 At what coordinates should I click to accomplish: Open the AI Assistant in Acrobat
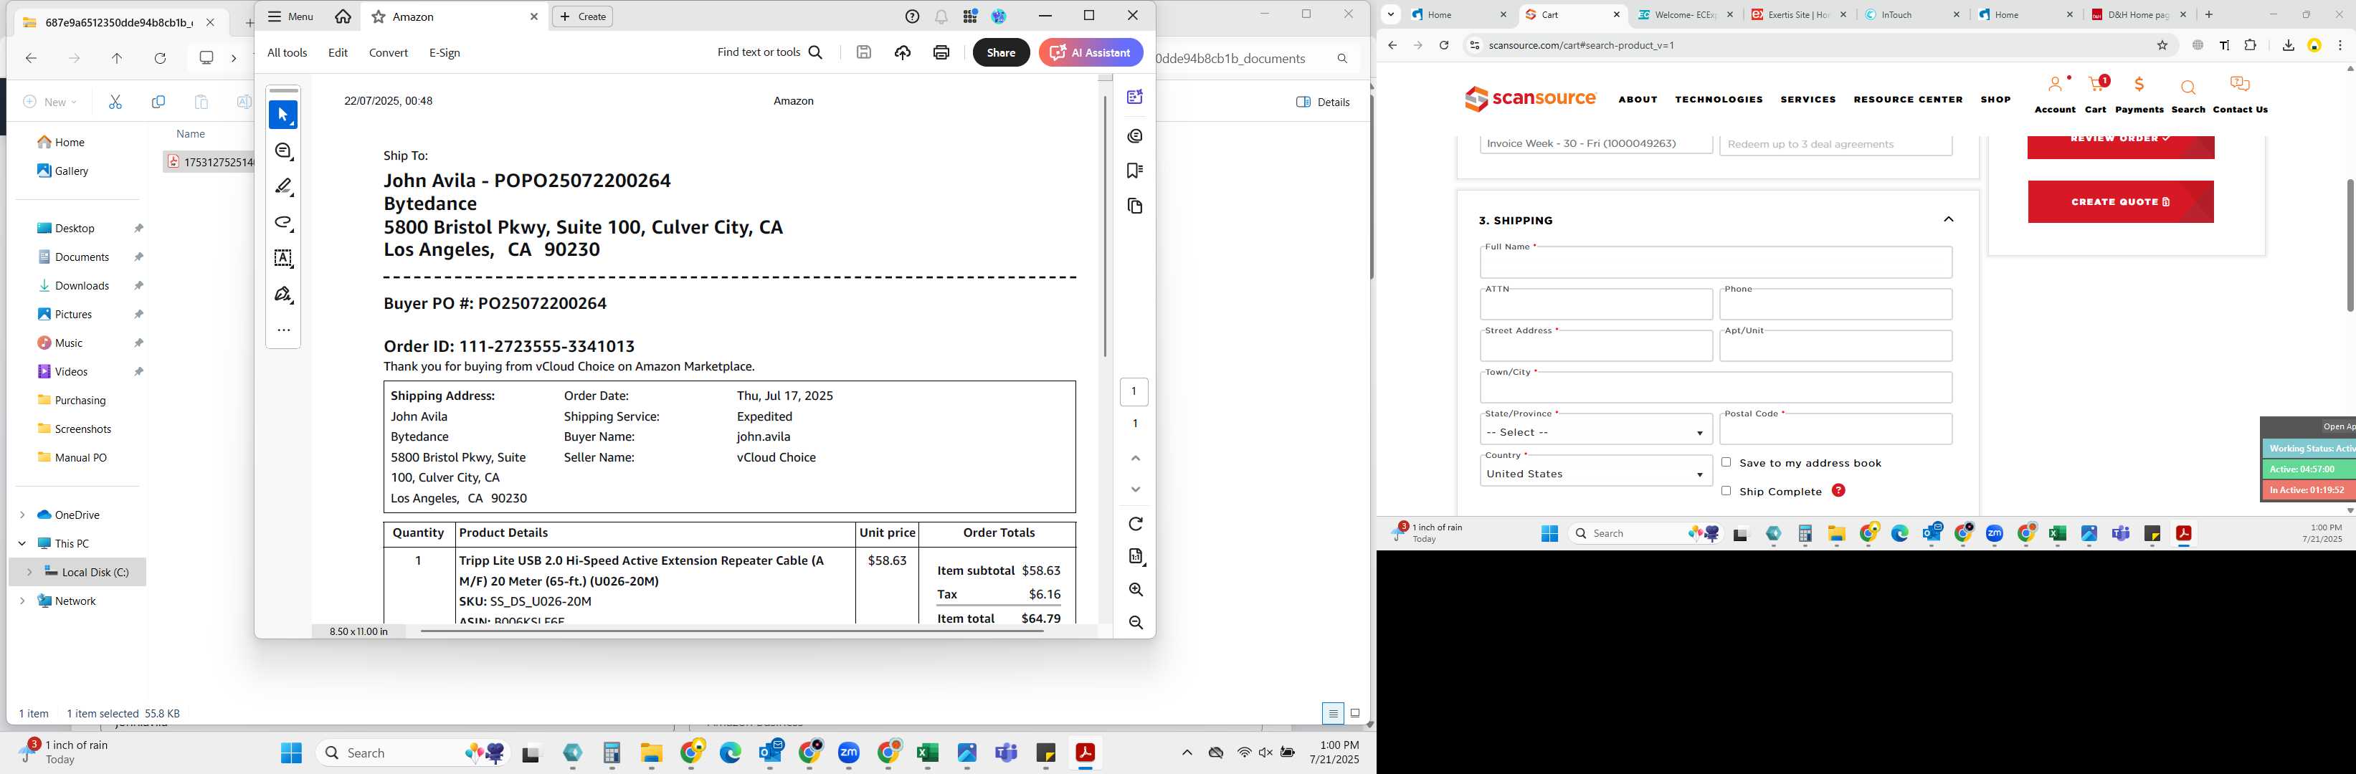click(x=1091, y=52)
